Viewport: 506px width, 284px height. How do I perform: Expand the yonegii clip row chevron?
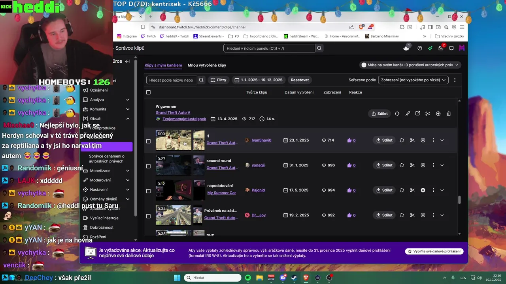442,165
